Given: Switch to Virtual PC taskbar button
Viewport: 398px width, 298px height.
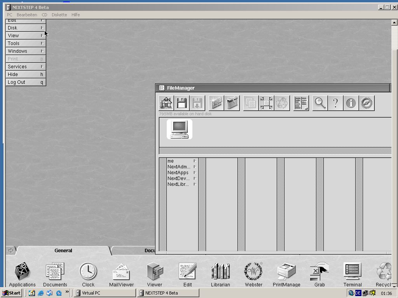Looking at the screenshot, I should pyautogui.click(x=105, y=293).
